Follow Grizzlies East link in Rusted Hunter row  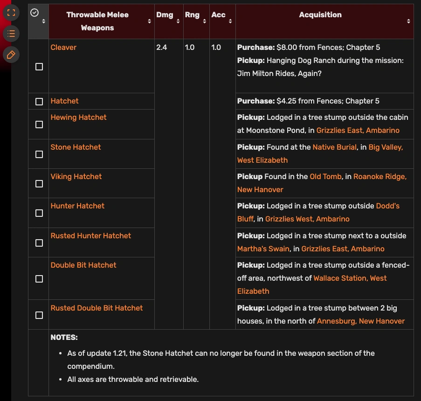click(x=343, y=249)
